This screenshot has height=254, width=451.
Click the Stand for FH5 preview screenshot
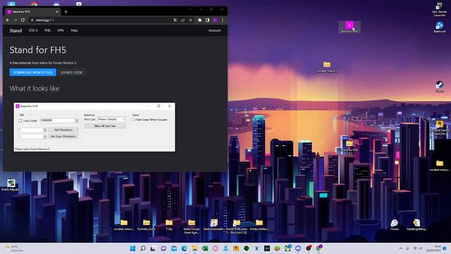coord(94,127)
